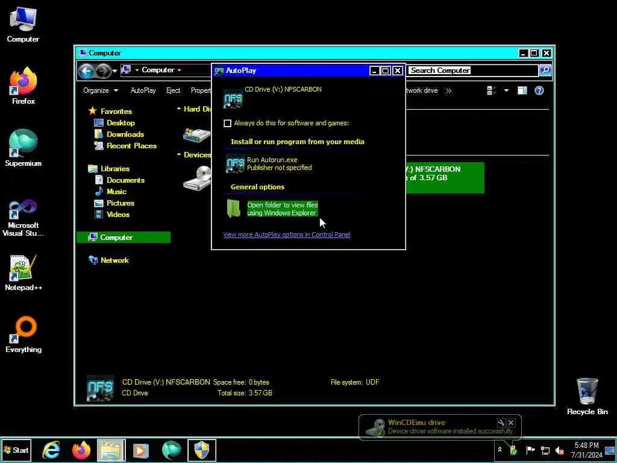Go back in the Computer window

(x=86, y=71)
